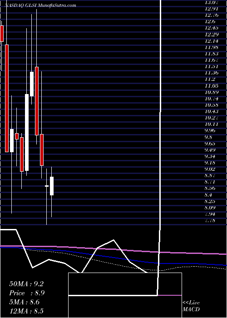
Task: Select the 9.96 price level
Action: [210, 131]
